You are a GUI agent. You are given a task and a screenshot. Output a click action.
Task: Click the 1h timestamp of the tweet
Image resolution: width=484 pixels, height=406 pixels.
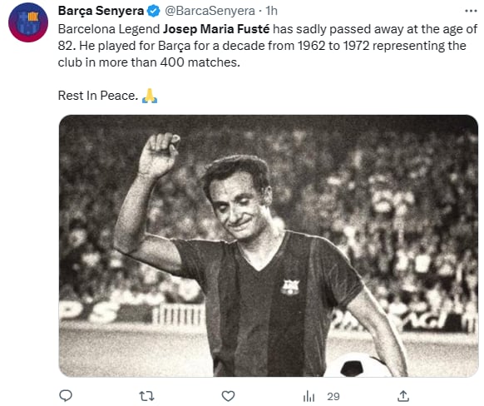[x=271, y=11]
